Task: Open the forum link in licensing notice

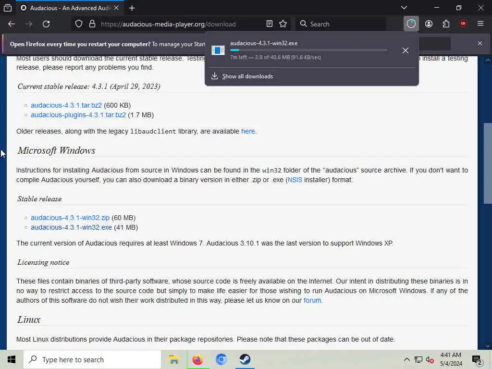Action: tap(312, 300)
